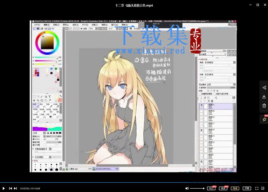Select layer 图层12 in layer list

coord(216,143)
